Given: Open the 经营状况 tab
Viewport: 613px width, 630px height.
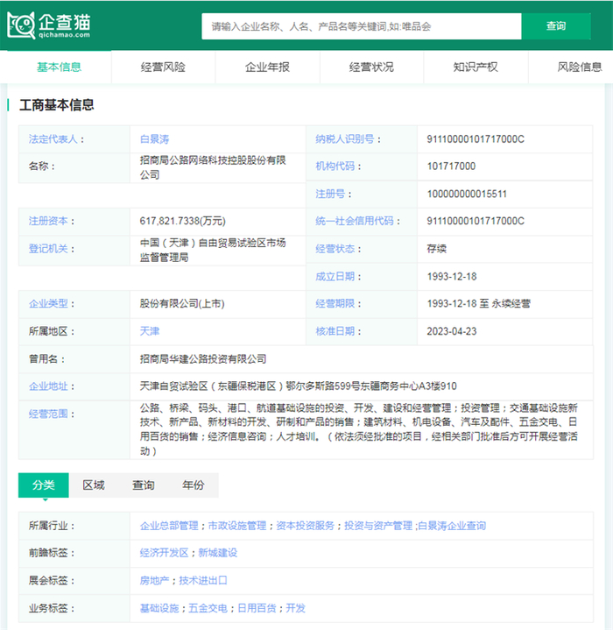Looking at the screenshot, I should [371, 67].
